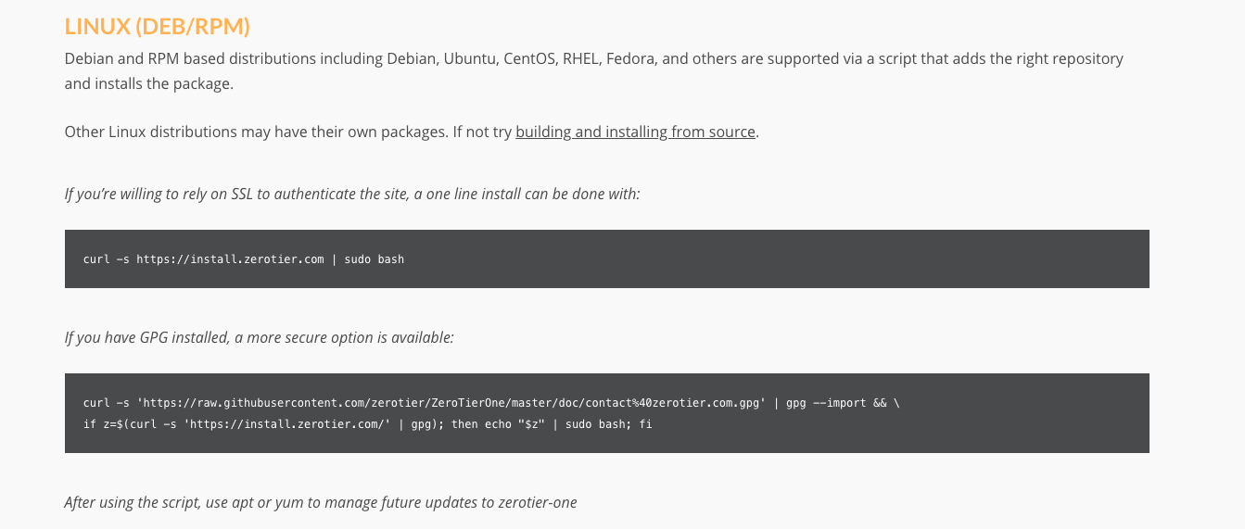The width and height of the screenshot is (1245, 529).
Task: Click the word CentOS in the paragraph
Action: (528, 58)
